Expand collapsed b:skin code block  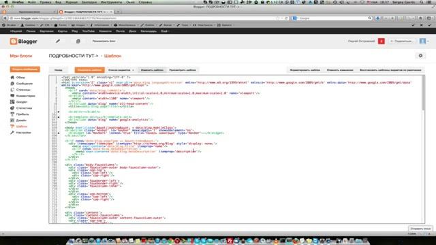tap(59, 112)
